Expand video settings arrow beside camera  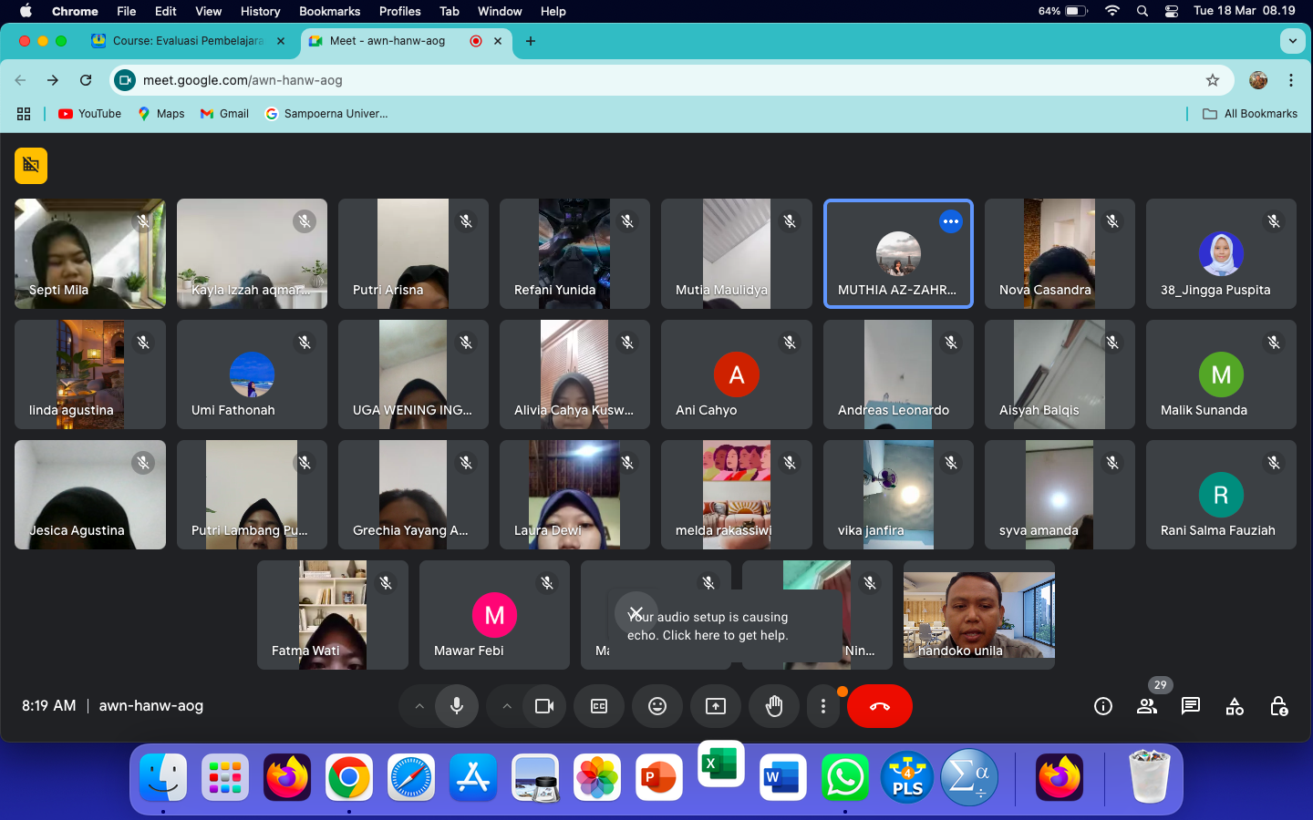pyautogui.click(x=507, y=706)
